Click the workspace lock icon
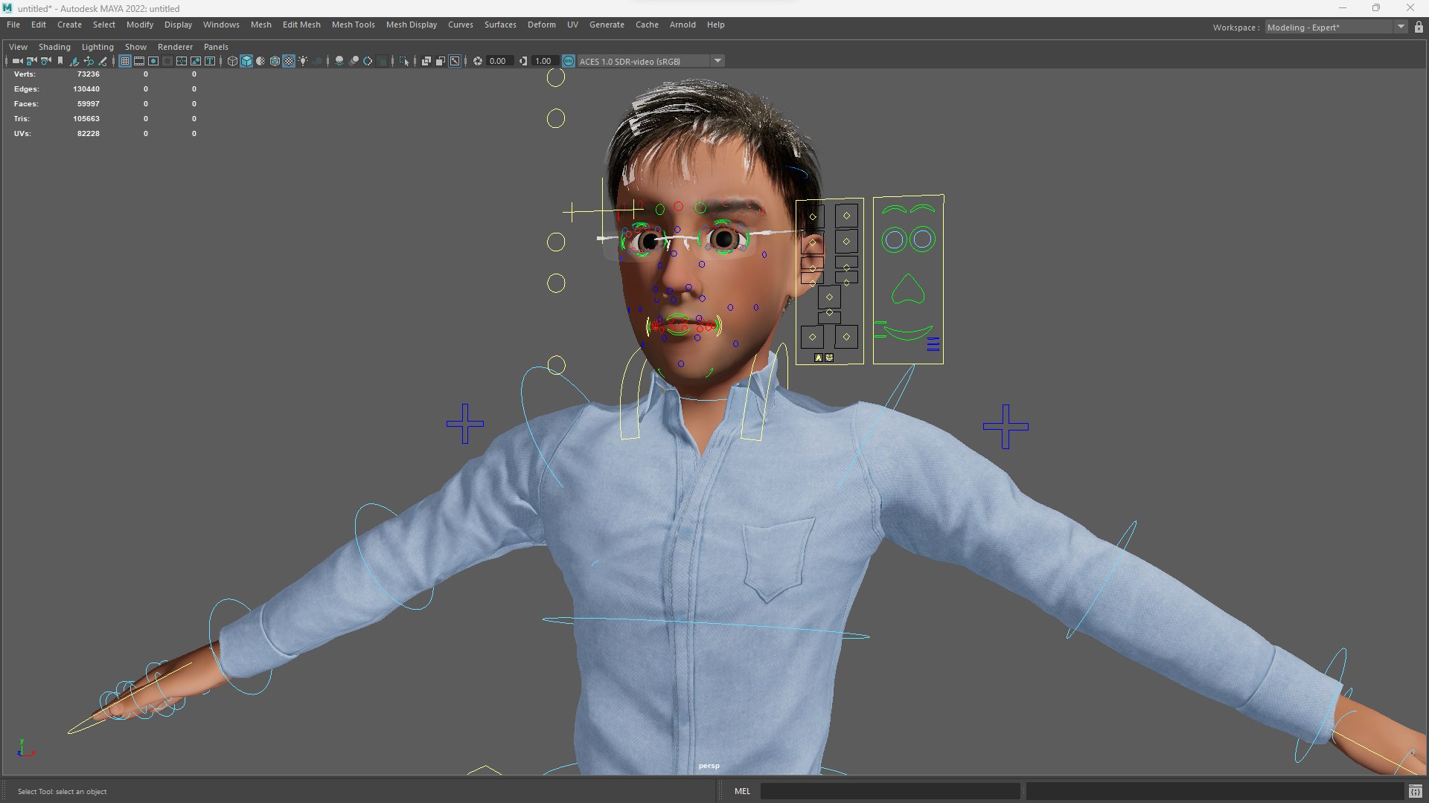Image resolution: width=1429 pixels, height=803 pixels. [1419, 28]
